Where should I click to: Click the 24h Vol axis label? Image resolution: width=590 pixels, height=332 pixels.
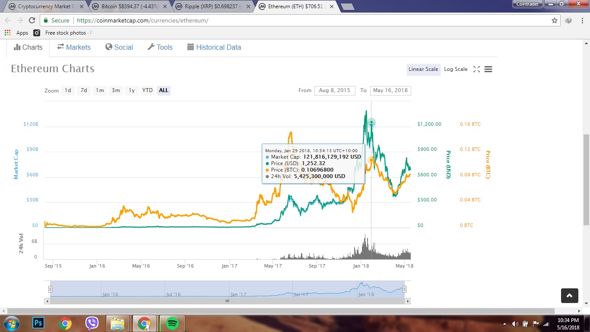coord(21,243)
